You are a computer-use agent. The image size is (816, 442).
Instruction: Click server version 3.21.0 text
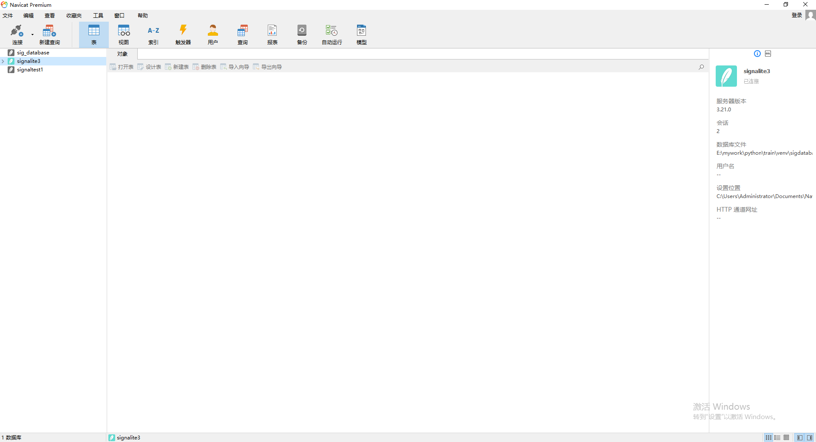point(724,110)
